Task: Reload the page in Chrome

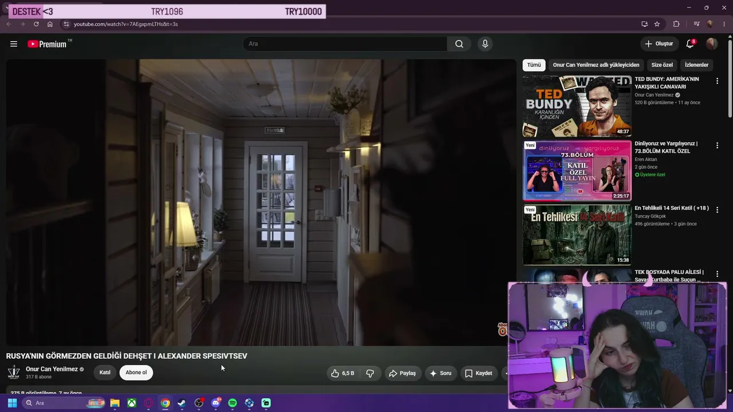Action: (x=36, y=24)
